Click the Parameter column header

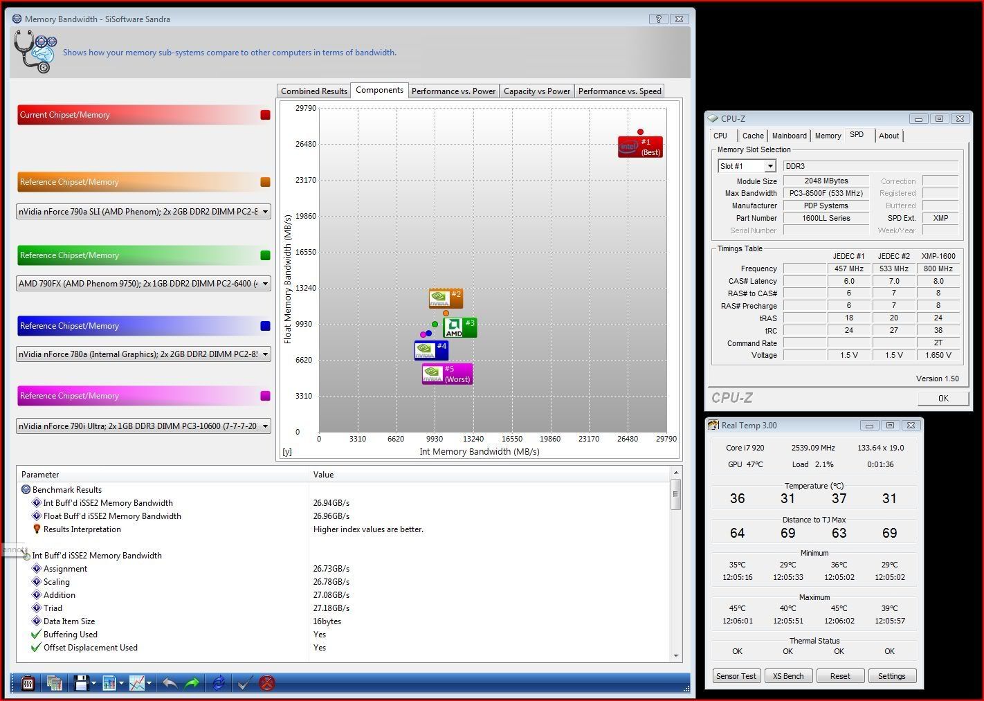tap(163, 475)
